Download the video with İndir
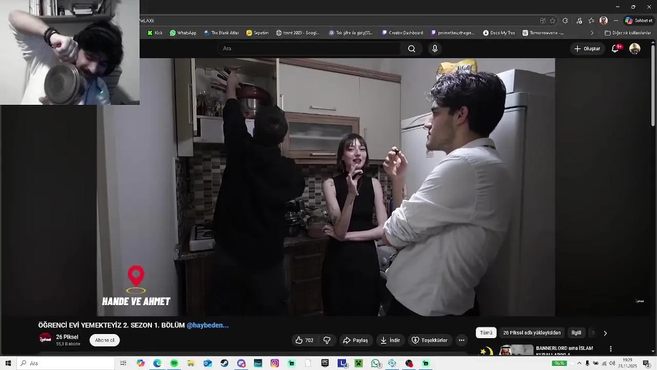657x370 pixels. tap(390, 340)
